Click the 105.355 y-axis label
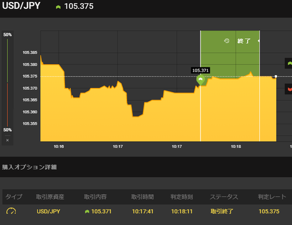Viewport: 292px width, 225px height. click(x=30, y=124)
